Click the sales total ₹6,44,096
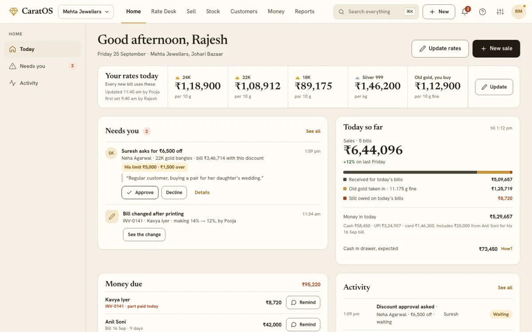This screenshot has height=332, width=532. coord(373,151)
